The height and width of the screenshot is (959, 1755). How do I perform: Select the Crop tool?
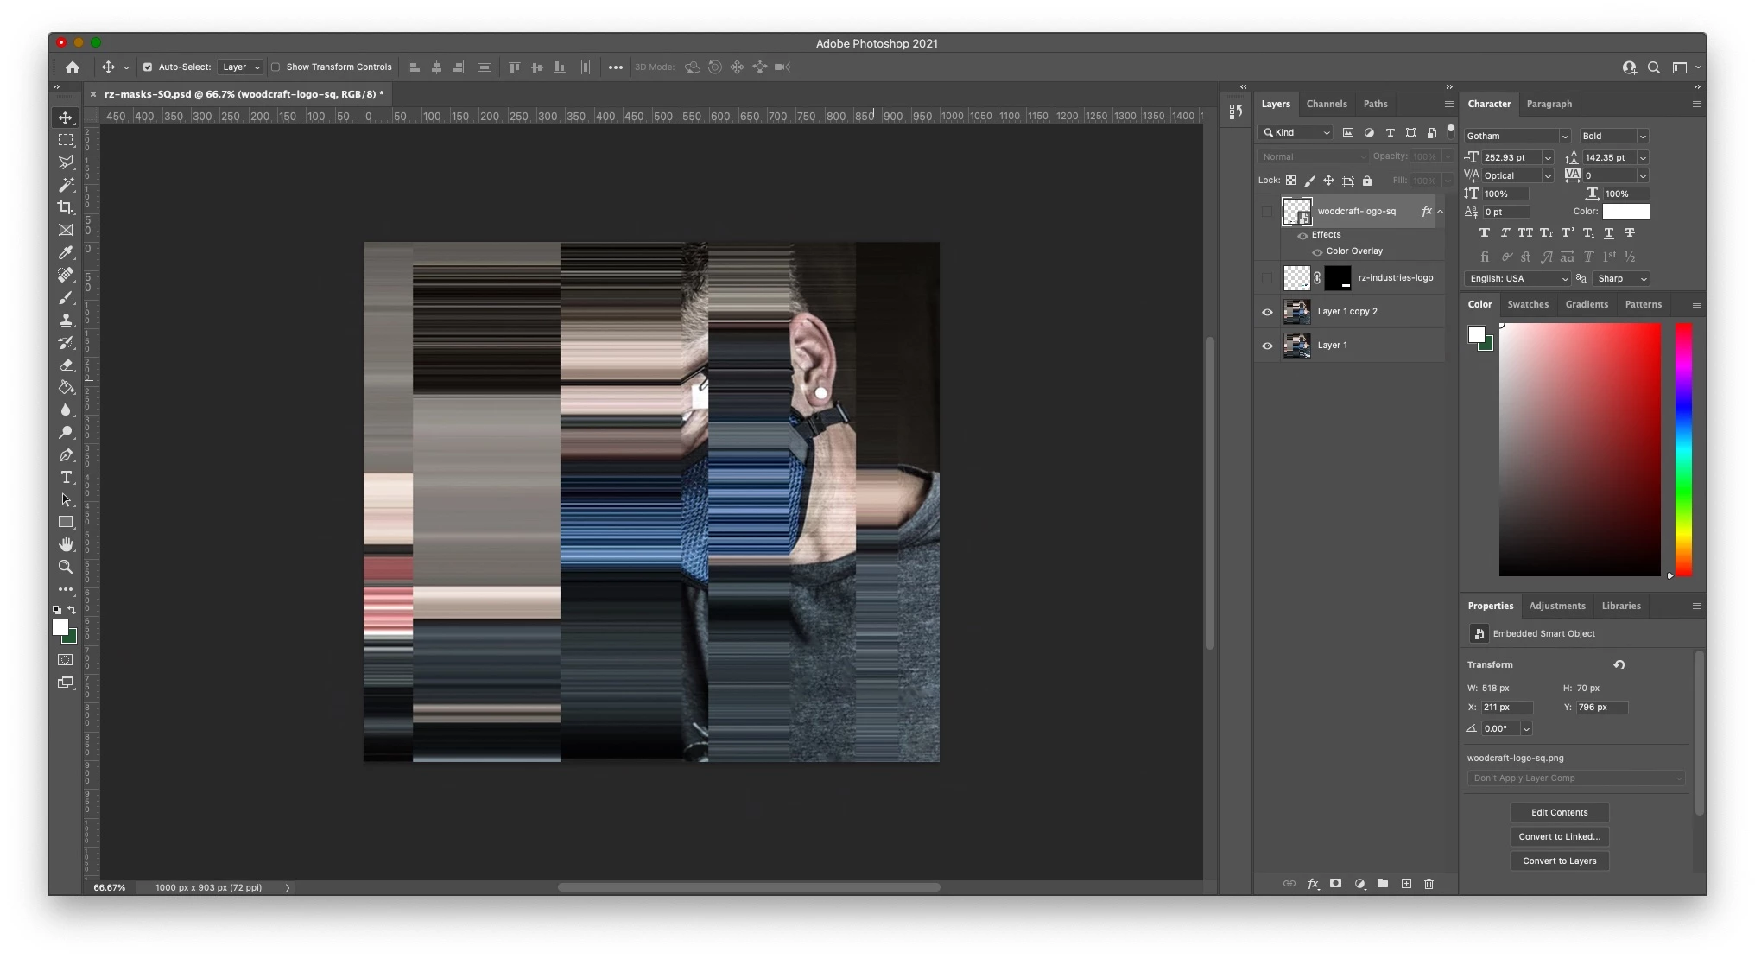[66, 207]
